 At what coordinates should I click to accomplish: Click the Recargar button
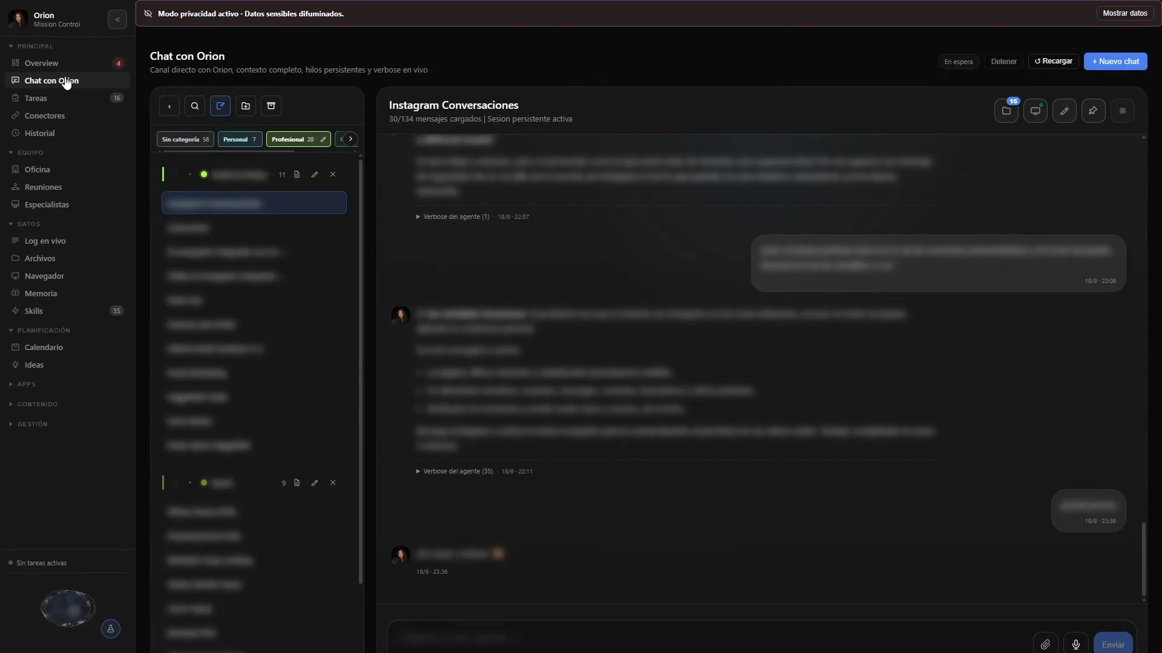(1053, 61)
